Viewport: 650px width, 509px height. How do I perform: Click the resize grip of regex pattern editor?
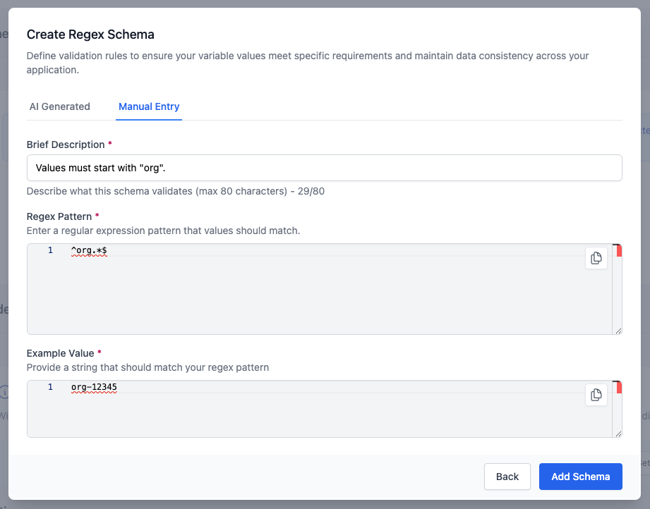[x=619, y=329]
